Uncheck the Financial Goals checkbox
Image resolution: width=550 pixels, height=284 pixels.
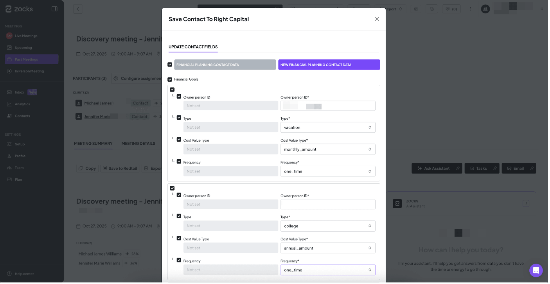(x=170, y=79)
